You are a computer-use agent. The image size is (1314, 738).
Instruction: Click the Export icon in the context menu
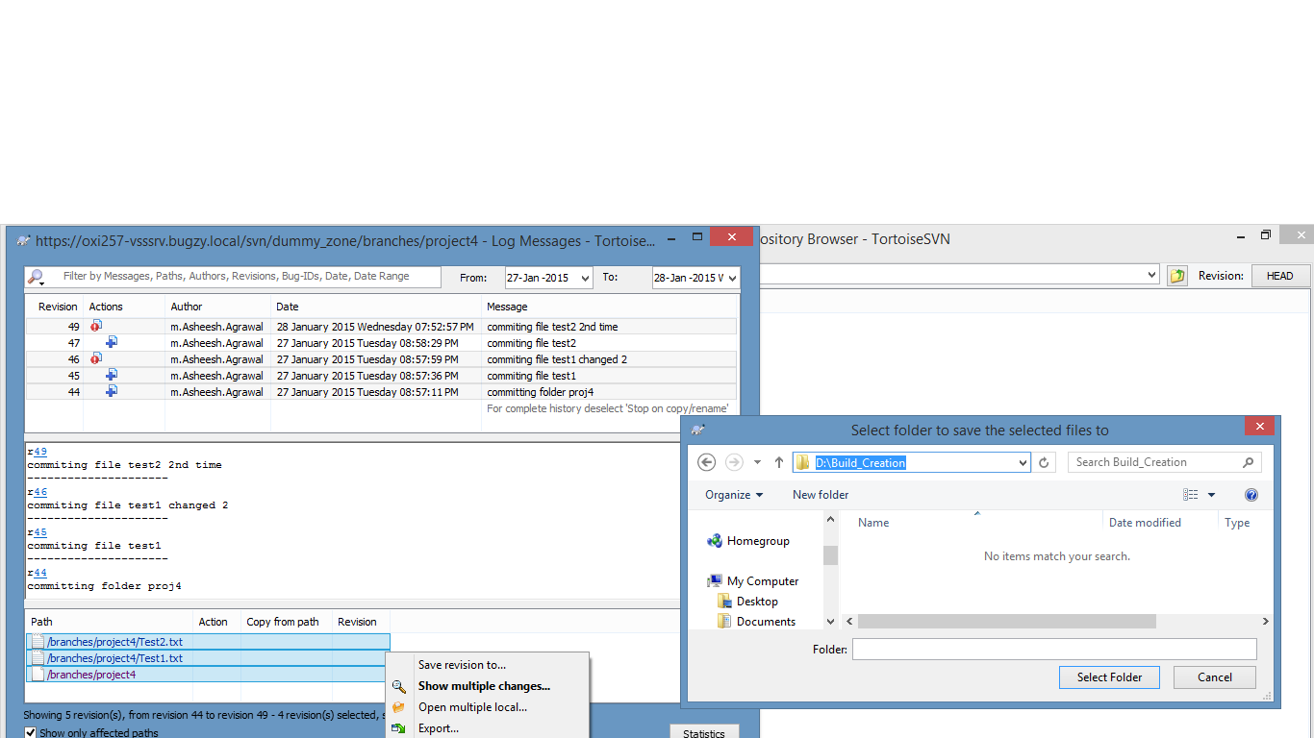pyautogui.click(x=399, y=728)
